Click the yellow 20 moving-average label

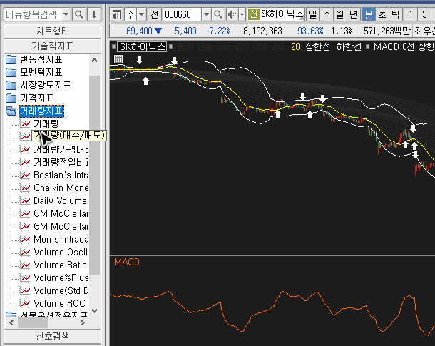click(295, 46)
